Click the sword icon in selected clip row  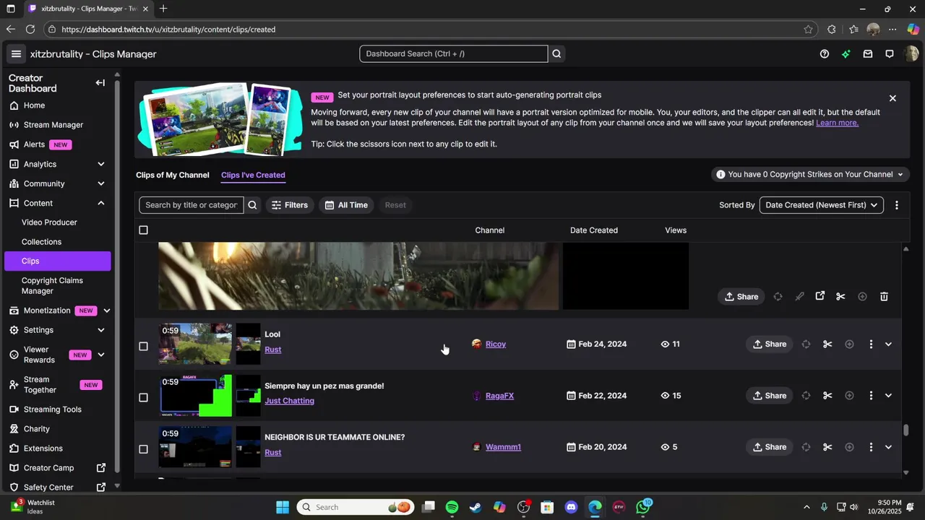(x=799, y=296)
